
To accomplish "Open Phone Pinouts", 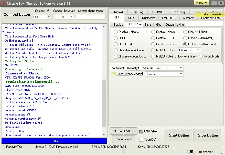I will [x=124, y=139].
